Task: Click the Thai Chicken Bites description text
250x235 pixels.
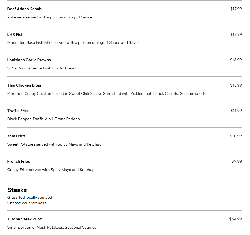Action: pyautogui.click(x=106, y=93)
